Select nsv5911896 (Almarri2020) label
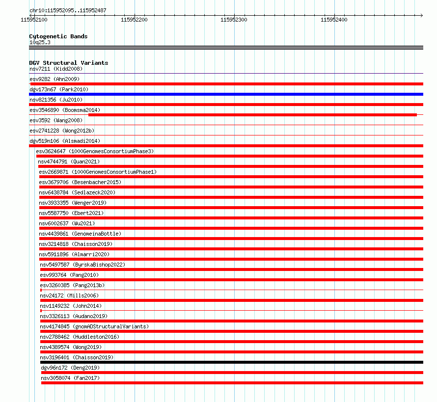The width and height of the screenshot is (437, 402). coord(74,254)
